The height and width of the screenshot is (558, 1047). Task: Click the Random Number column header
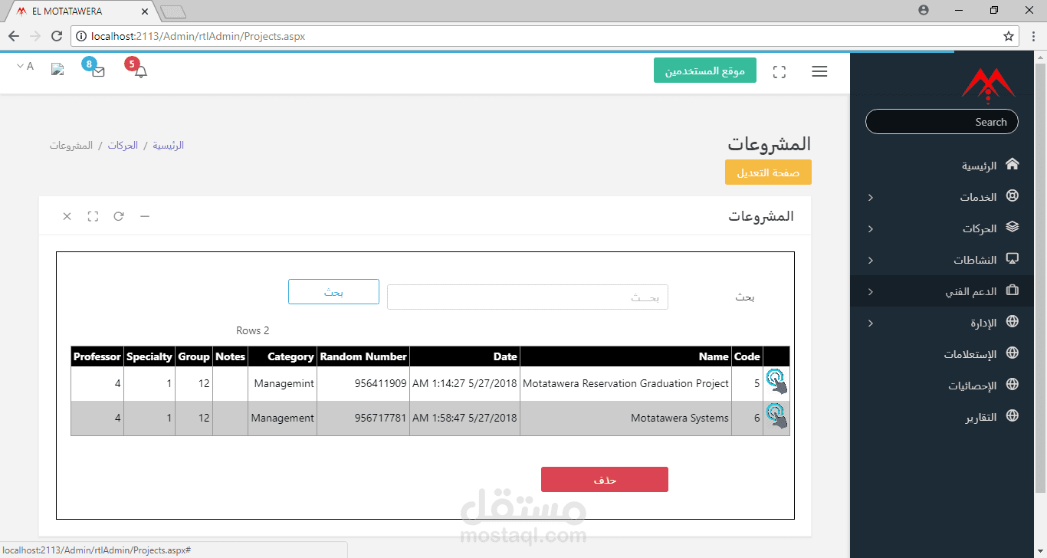[363, 356]
